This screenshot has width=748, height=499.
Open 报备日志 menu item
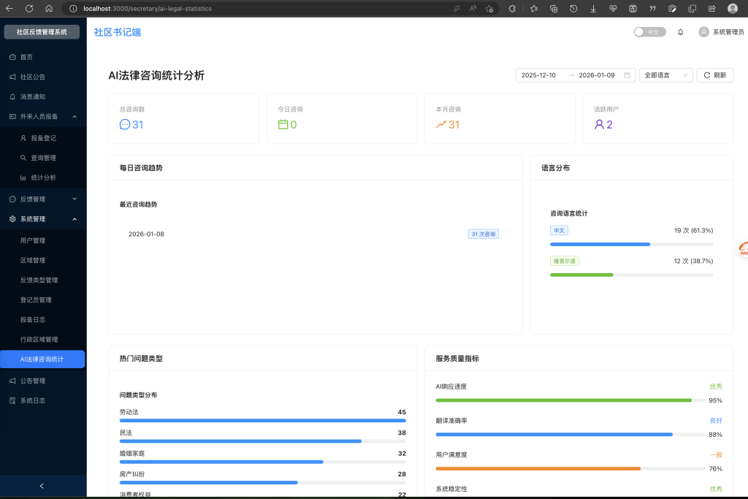pos(33,320)
